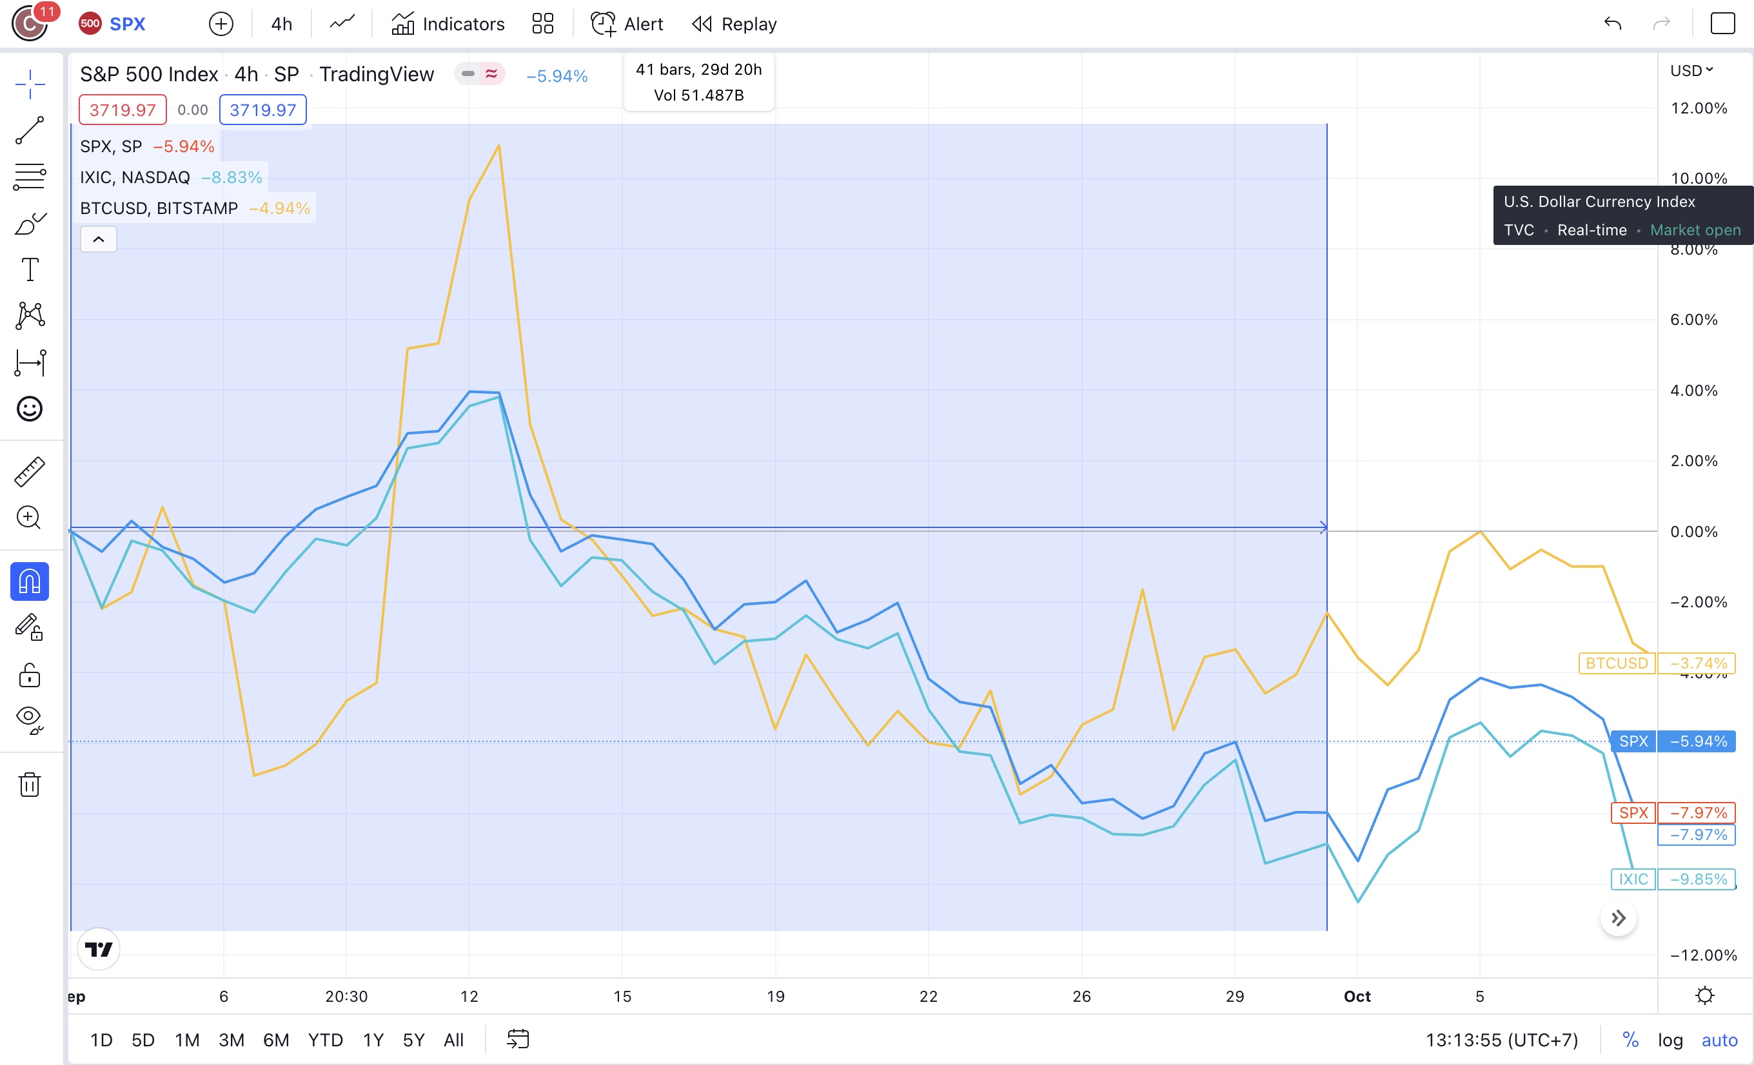Click the SPX, SP legend entry

point(146,146)
